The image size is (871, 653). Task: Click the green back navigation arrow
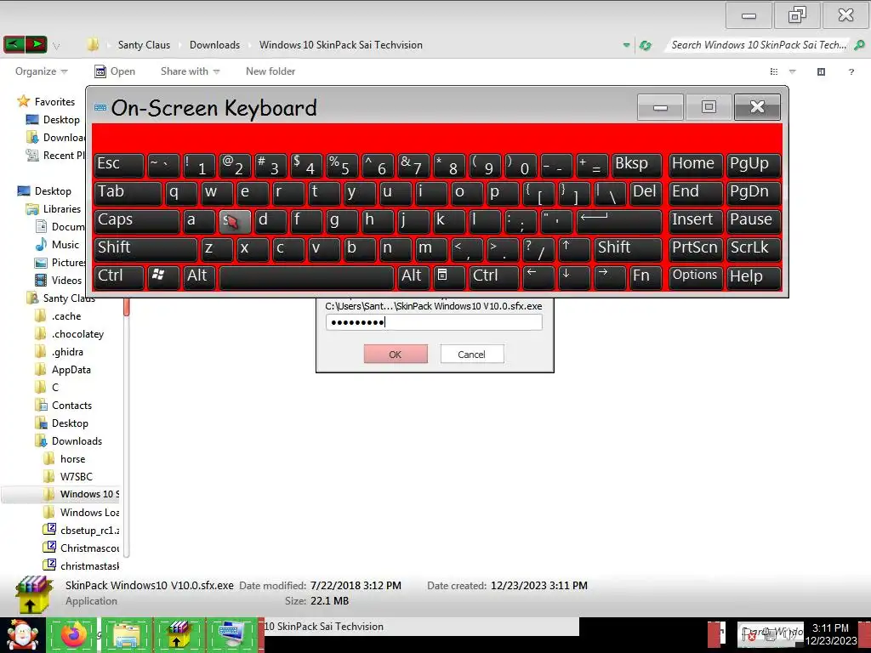click(x=14, y=44)
